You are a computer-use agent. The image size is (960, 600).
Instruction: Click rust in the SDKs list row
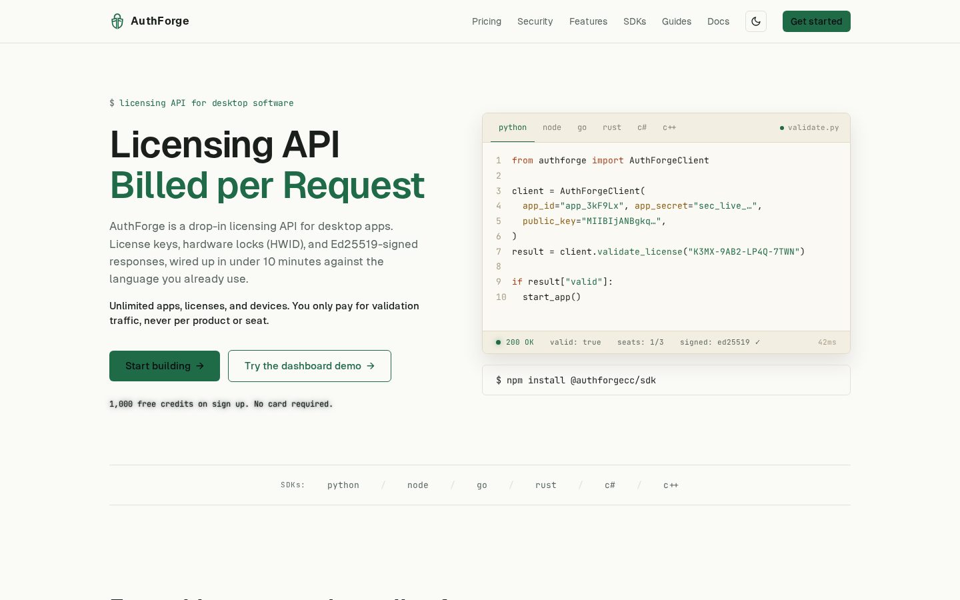pyautogui.click(x=546, y=485)
